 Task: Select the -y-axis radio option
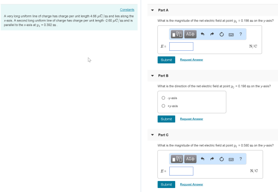tap(163, 98)
